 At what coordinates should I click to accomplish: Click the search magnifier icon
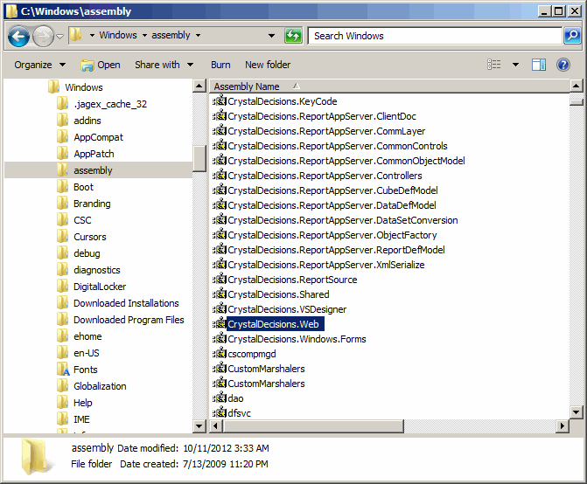(572, 36)
